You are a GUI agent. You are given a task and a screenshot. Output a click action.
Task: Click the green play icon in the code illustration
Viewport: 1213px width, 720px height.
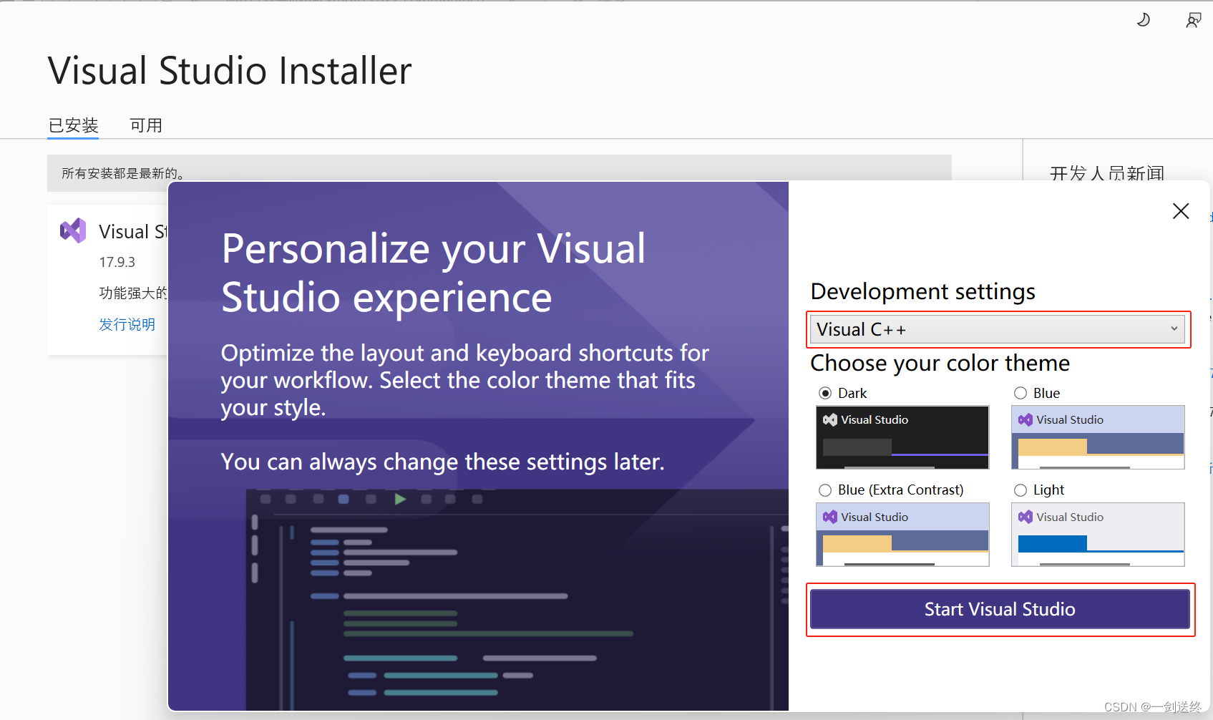coord(400,499)
